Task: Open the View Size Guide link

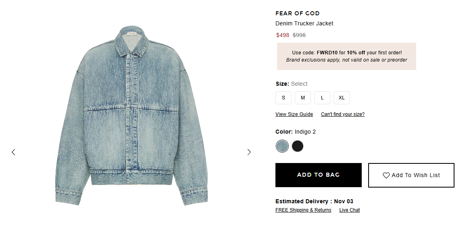Action: click(294, 114)
